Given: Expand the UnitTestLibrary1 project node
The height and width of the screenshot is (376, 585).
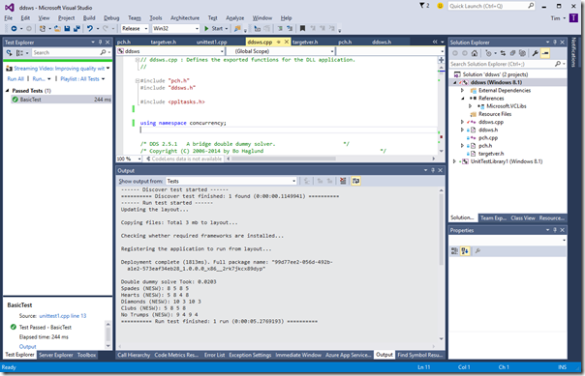Looking at the screenshot, I should (454, 161).
